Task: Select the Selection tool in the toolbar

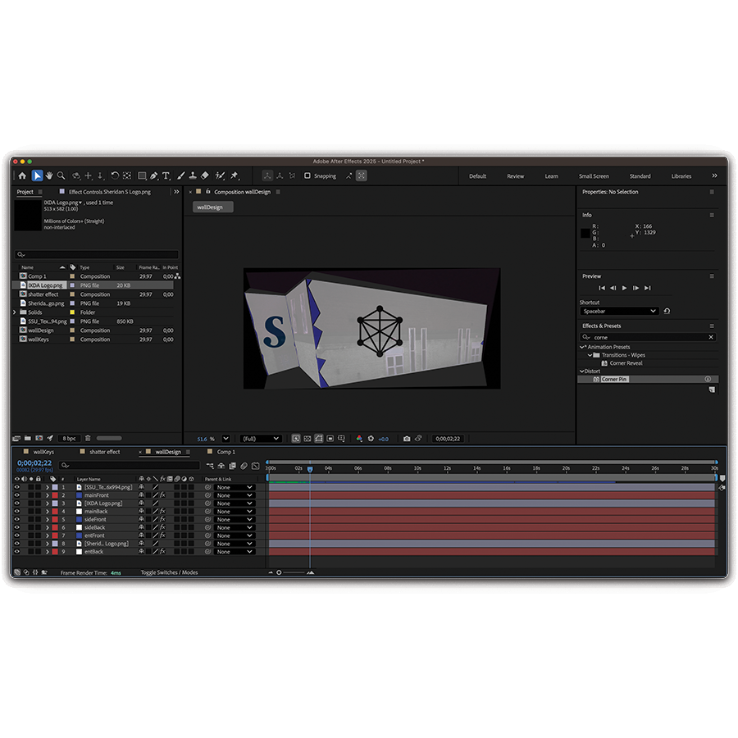Action: pos(37,175)
